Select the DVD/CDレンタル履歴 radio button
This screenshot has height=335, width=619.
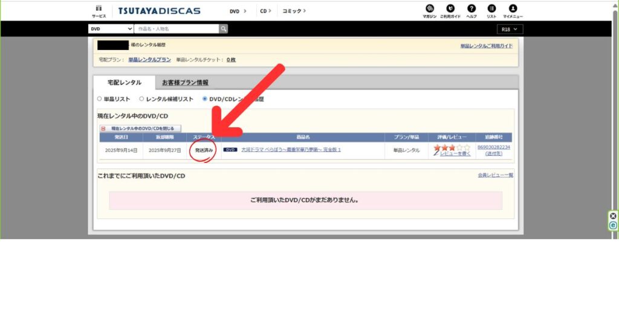(x=205, y=99)
